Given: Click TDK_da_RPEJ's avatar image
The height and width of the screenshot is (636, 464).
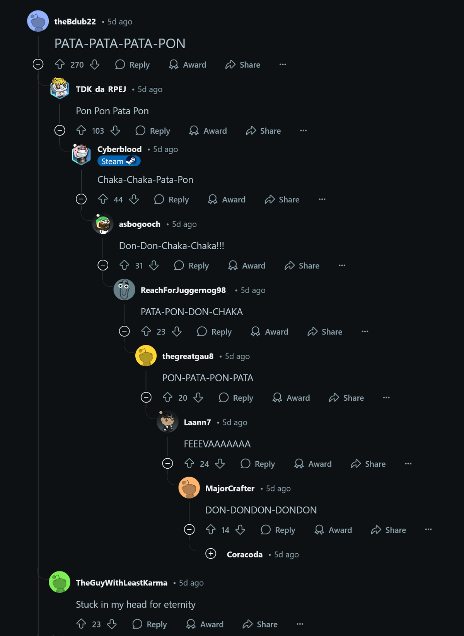Looking at the screenshot, I should tap(60, 88).
